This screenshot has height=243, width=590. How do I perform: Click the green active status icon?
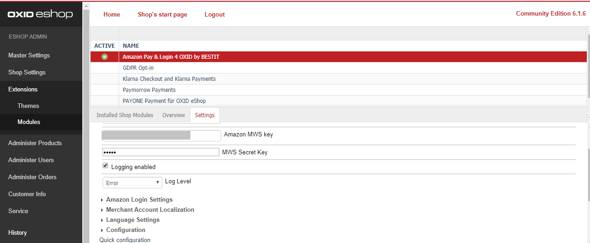104,57
